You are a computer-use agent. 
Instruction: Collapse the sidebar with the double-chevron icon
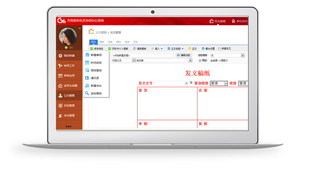click(80, 28)
